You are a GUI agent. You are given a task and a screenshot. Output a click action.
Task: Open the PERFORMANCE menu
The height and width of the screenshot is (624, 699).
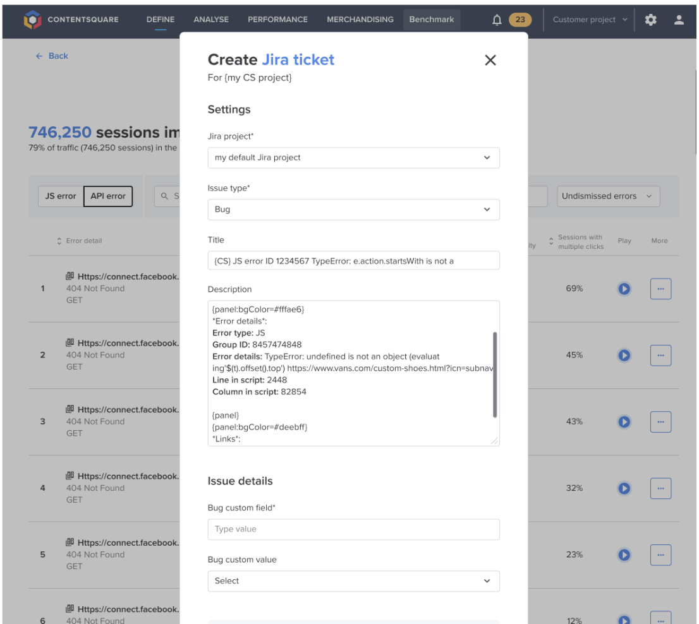click(x=277, y=20)
